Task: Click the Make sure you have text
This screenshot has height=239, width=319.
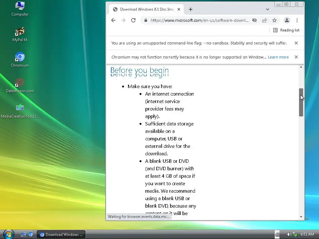Action: tap(150, 87)
